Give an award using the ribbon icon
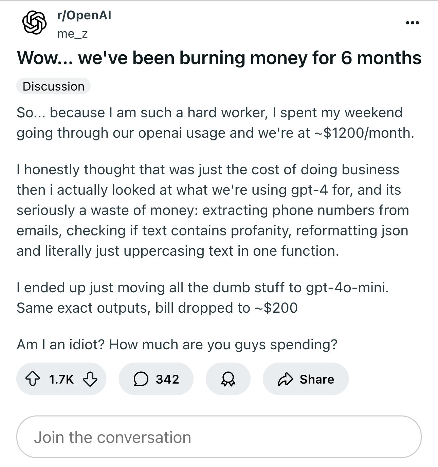 click(x=228, y=379)
